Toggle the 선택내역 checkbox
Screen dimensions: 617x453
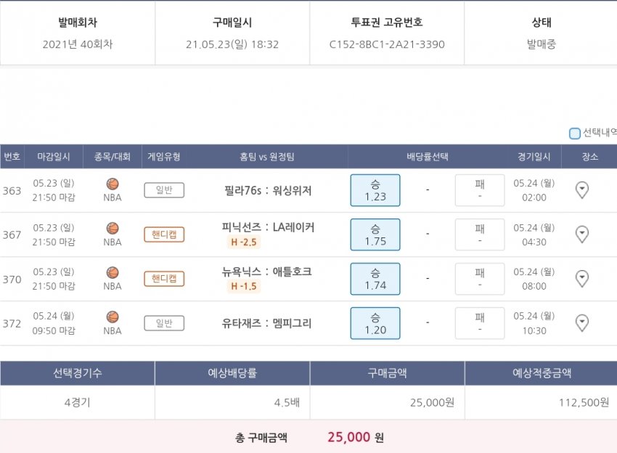575,134
